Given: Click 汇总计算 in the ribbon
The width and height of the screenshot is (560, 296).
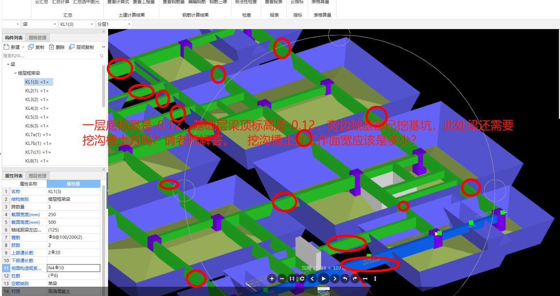Looking at the screenshot, I should [x=61, y=2].
